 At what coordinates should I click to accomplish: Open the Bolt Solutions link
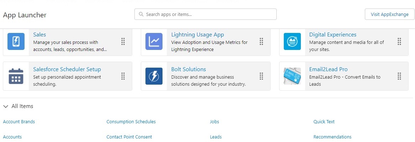[188, 69]
